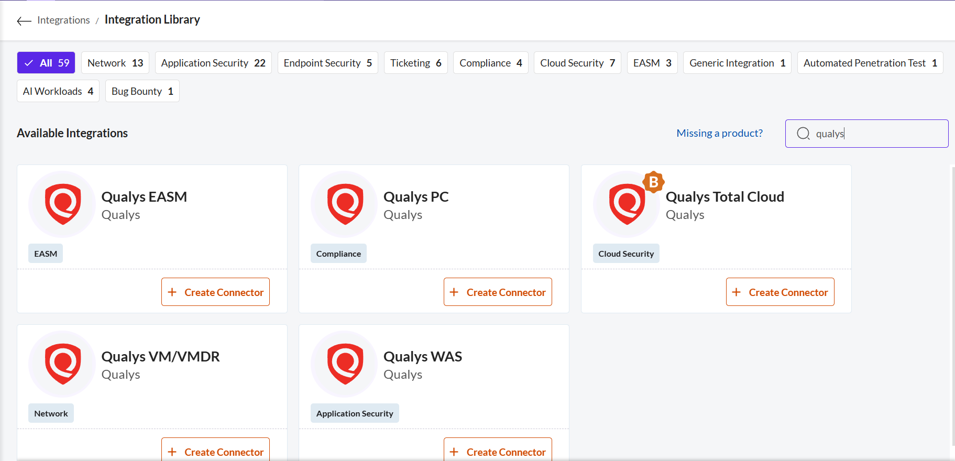
Task: Select the All 59 filter tab
Action: tap(46, 63)
